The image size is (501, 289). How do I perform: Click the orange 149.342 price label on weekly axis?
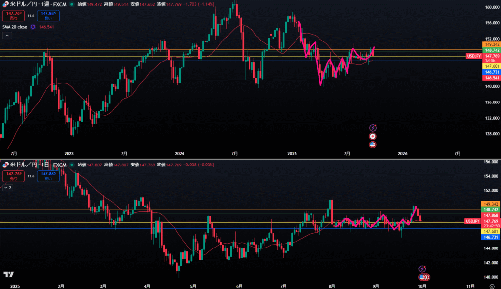coord(491,45)
